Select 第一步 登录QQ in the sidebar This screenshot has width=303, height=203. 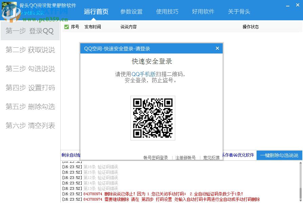pos(30,31)
